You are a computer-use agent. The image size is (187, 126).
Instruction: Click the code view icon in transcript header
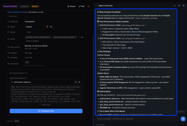click(179, 6)
